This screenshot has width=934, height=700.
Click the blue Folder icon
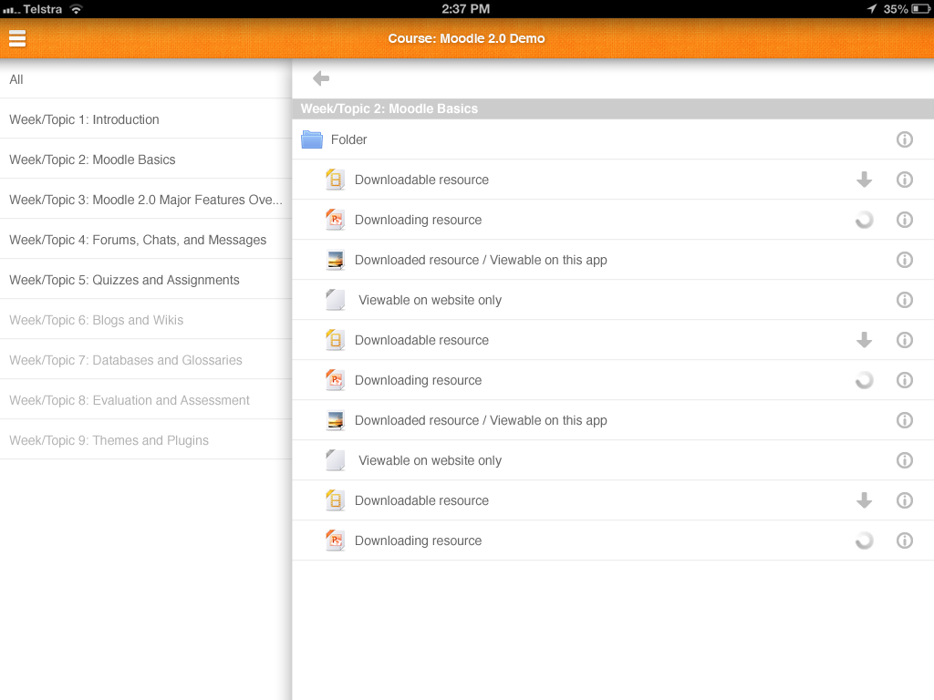(312, 139)
